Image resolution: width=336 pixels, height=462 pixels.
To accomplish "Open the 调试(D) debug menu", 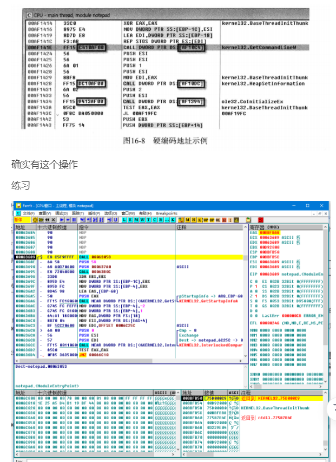I will [61, 213].
